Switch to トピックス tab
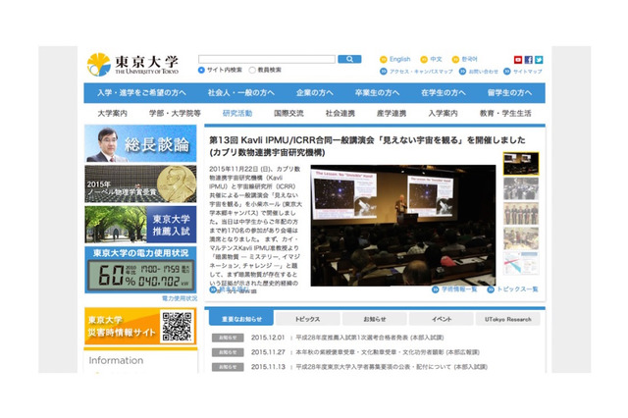 coord(307,319)
